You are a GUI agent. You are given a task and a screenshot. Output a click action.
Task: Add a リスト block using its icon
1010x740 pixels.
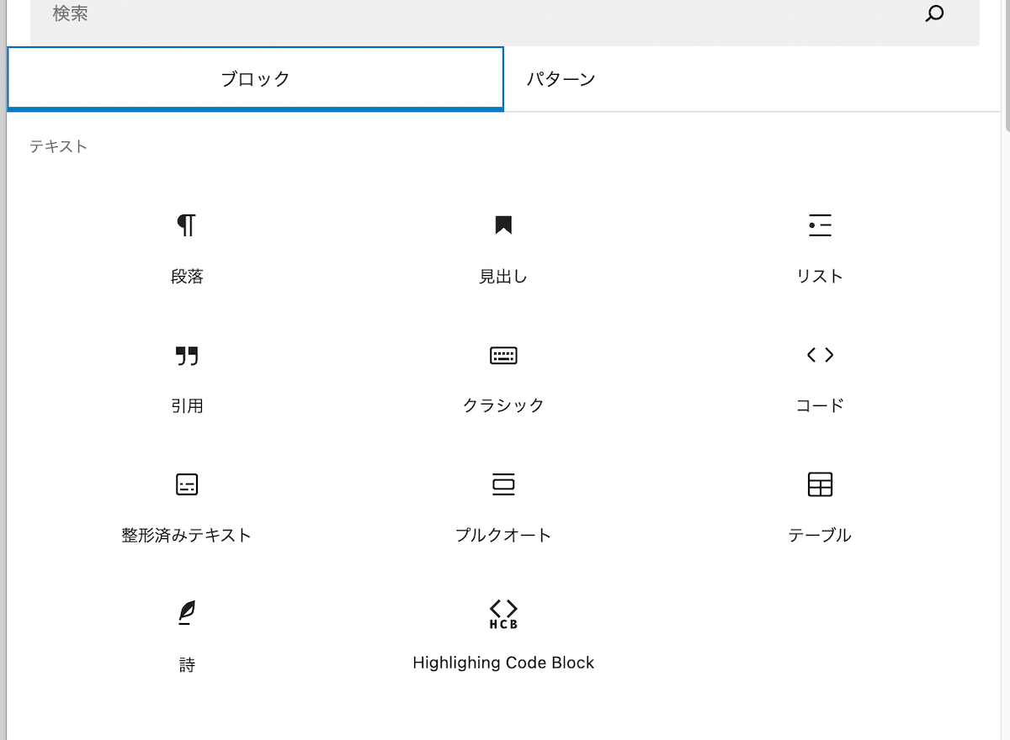click(820, 225)
